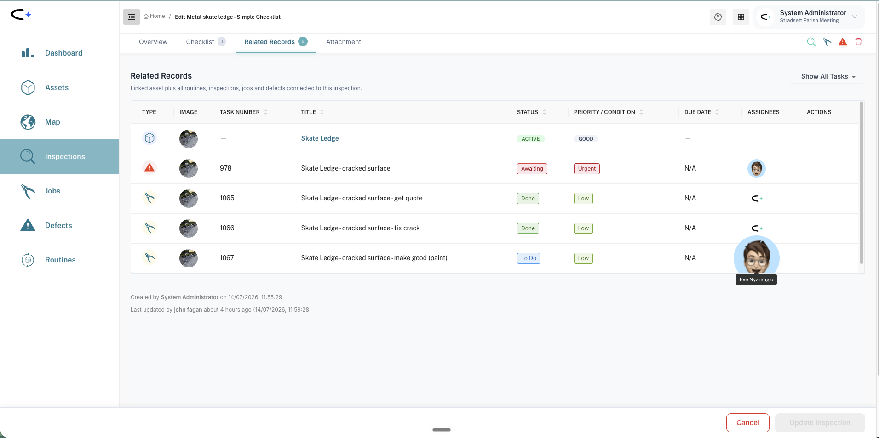Click the thumbnail image in row 1067

tap(189, 258)
